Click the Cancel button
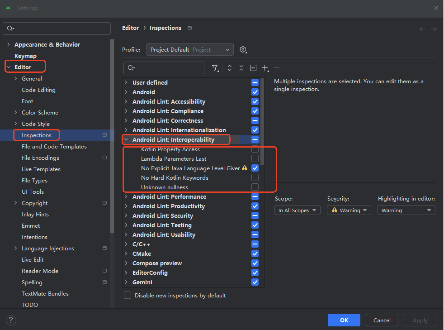This screenshot has height=330, width=444. coord(382,320)
